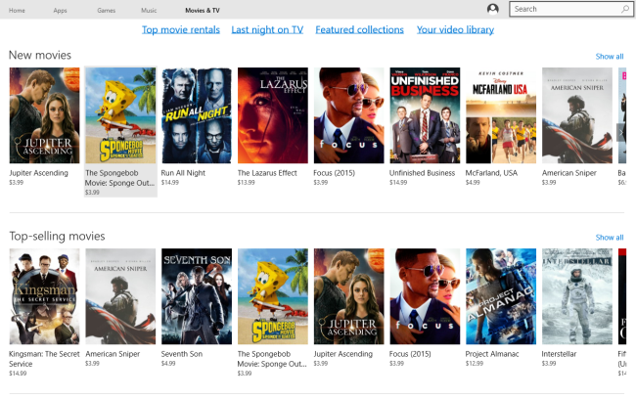Open Featured collections link
This screenshot has width=636, height=399.
coord(359,29)
